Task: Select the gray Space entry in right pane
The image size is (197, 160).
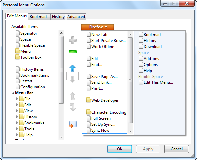Action: pyautogui.click(x=143, y=53)
